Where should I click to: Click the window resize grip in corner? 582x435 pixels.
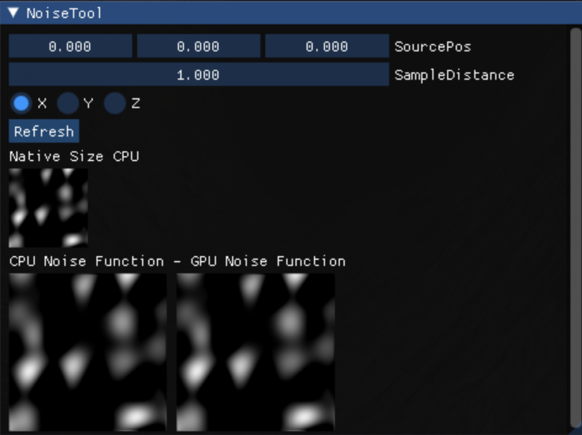[x=576, y=430]
